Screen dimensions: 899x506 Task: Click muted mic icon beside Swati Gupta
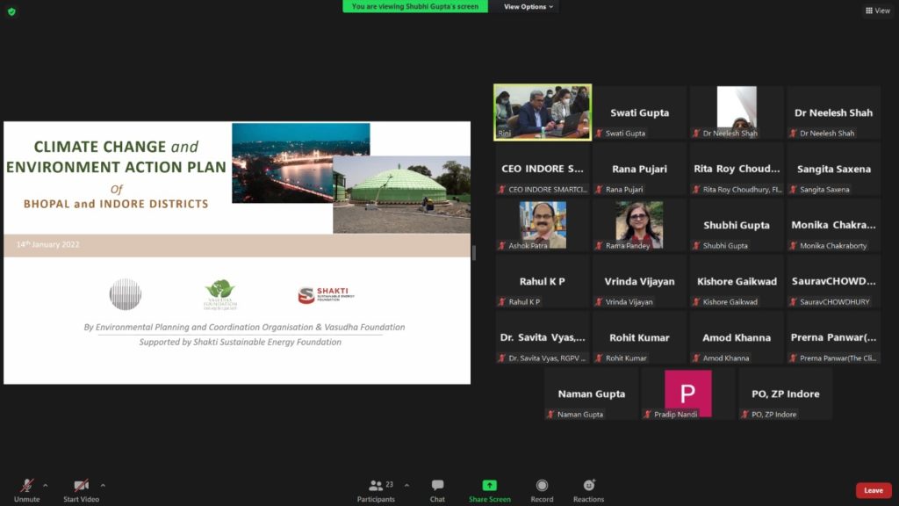tap(599, 134)
